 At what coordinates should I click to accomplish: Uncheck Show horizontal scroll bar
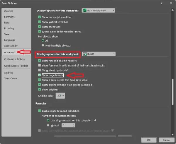pos(40,17)
